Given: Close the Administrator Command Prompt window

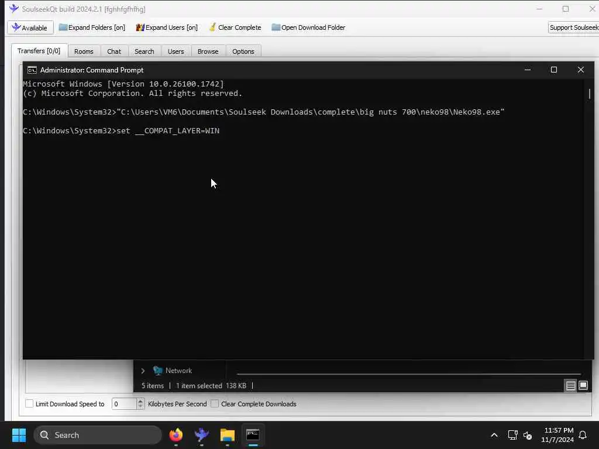Looking at the screenshot, I should (x=581, y=70).
